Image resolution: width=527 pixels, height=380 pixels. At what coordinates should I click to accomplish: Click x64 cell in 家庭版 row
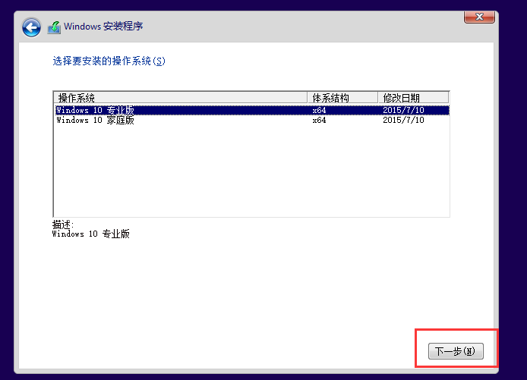tap(319, 120)
